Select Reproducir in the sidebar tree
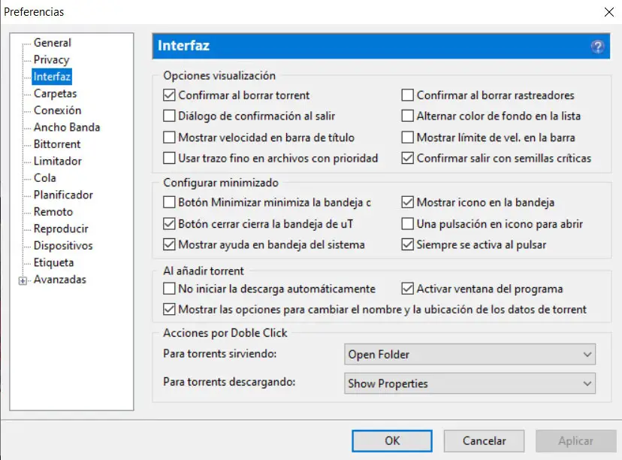 [61, 228]
